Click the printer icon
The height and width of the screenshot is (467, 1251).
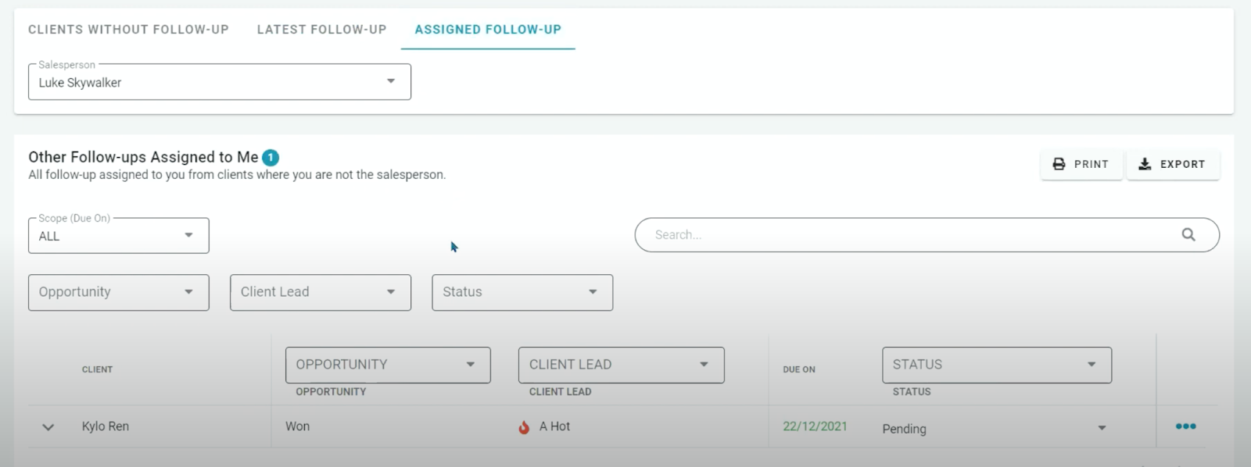click(1059, 164)
